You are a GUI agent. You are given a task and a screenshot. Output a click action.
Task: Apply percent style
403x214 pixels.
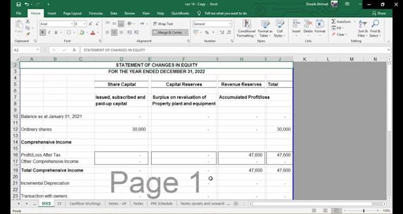pyautogui.click(x=207, y=33)
